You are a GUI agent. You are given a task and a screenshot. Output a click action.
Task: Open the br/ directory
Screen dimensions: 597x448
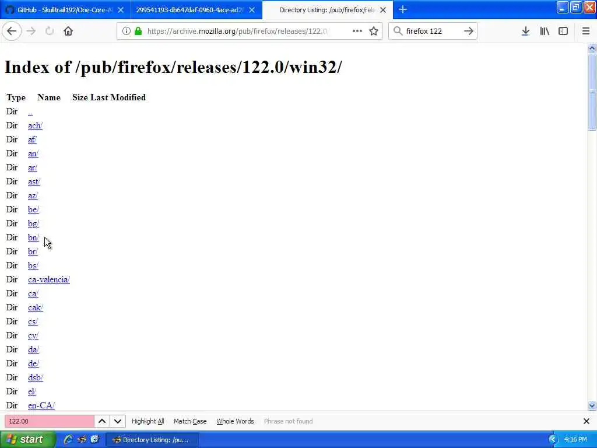tap(33, 251)
